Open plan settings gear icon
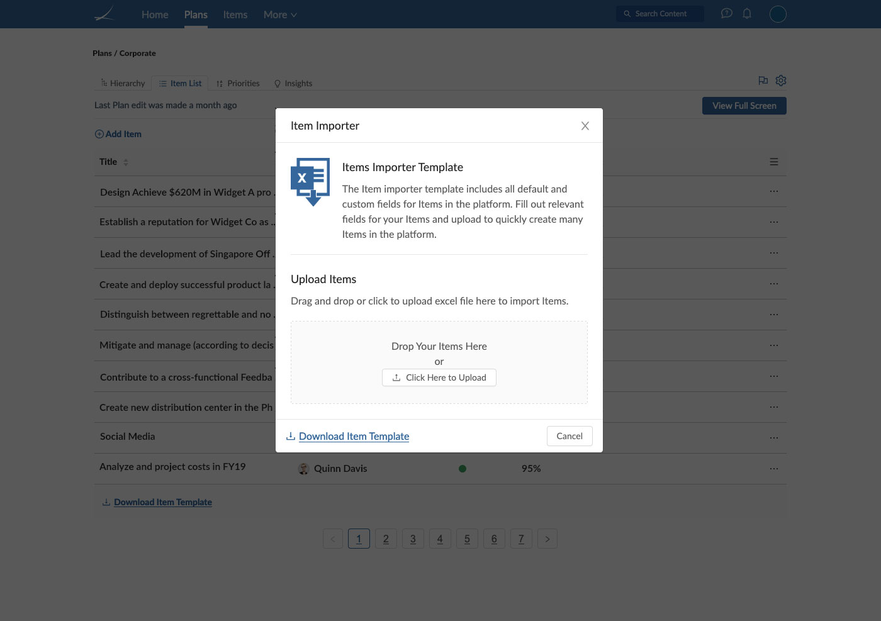881x621 pixels. click(781, 81)
